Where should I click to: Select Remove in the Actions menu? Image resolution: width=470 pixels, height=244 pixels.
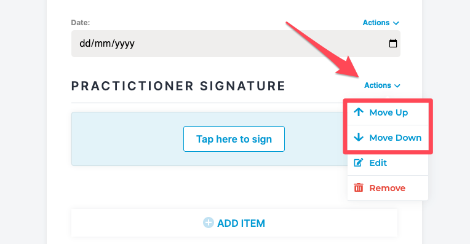(388, 188)
